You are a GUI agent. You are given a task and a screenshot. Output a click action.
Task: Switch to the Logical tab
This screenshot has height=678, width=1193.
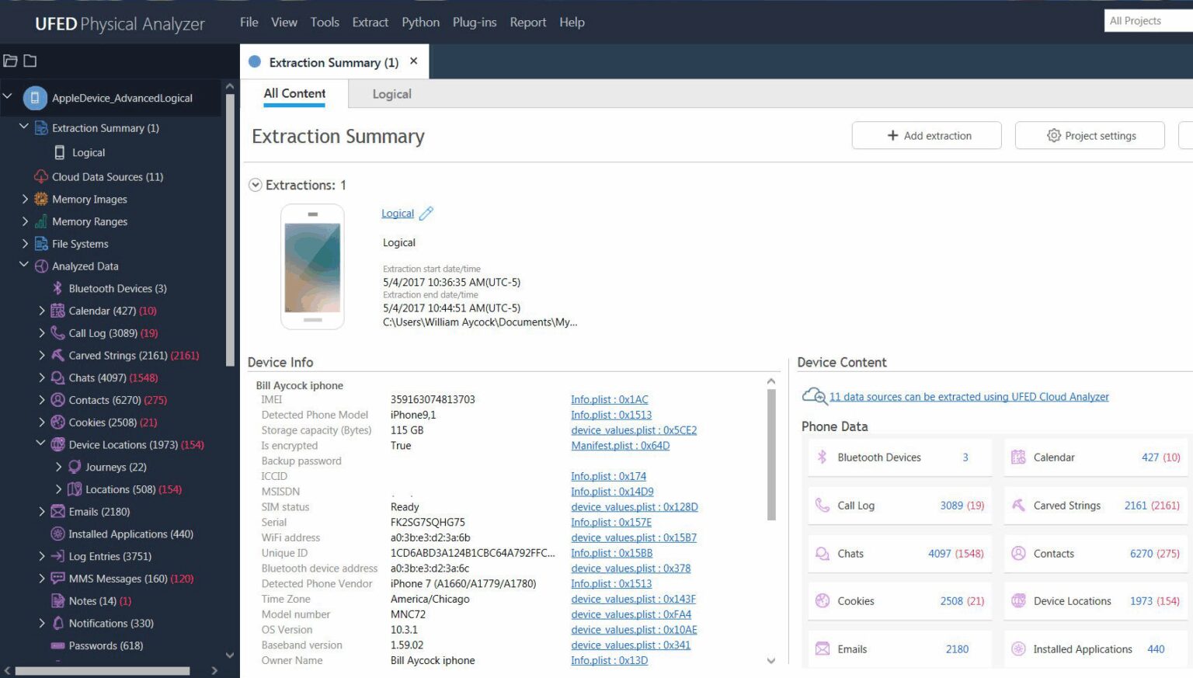(391, 94)
